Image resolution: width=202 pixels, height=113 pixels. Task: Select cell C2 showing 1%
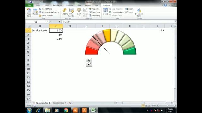[56, 35]
